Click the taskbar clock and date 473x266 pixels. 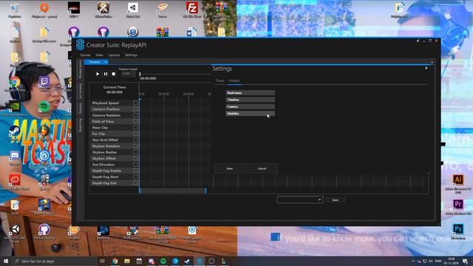click(452, 261)
